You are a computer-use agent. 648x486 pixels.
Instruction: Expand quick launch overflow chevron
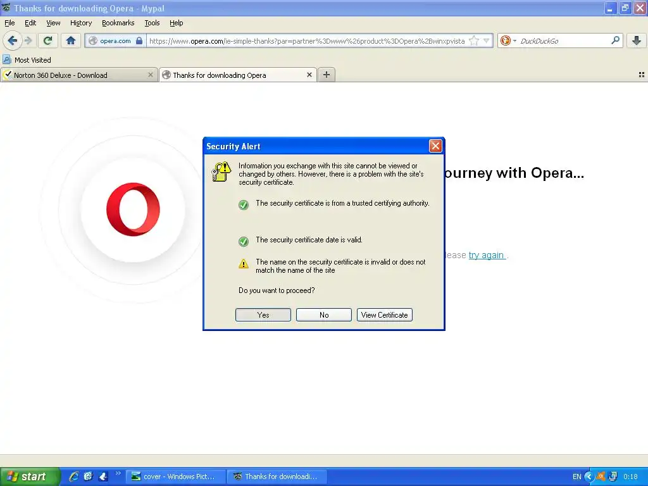coord(118,473)
